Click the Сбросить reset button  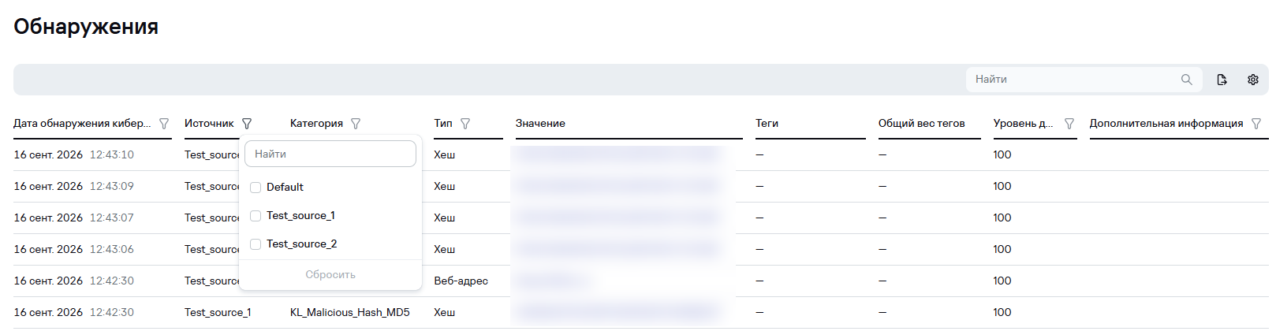tap(330, 275)
